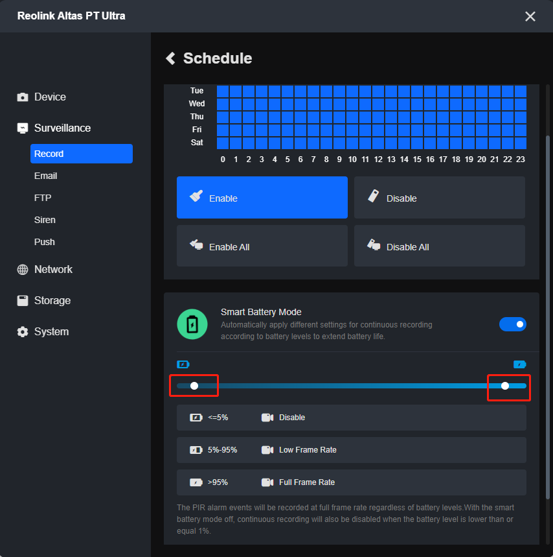Click the Network globe icon

click(x=23, y=270)
